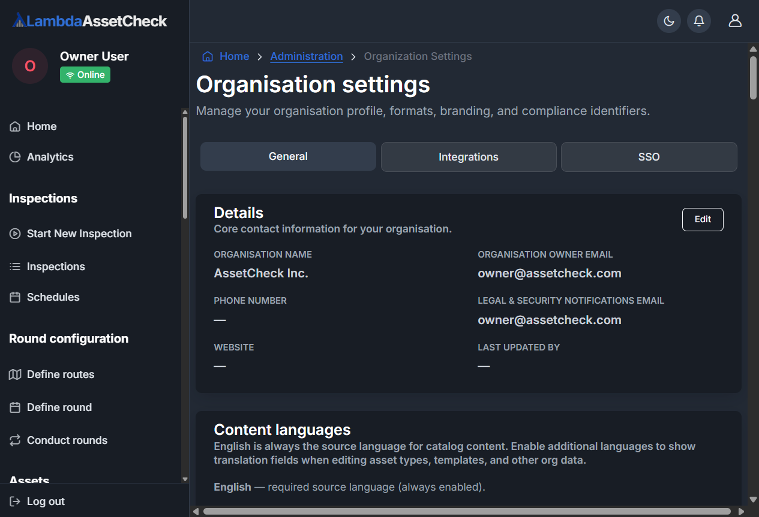Click the WEBSITE field label

click(234, 347)
